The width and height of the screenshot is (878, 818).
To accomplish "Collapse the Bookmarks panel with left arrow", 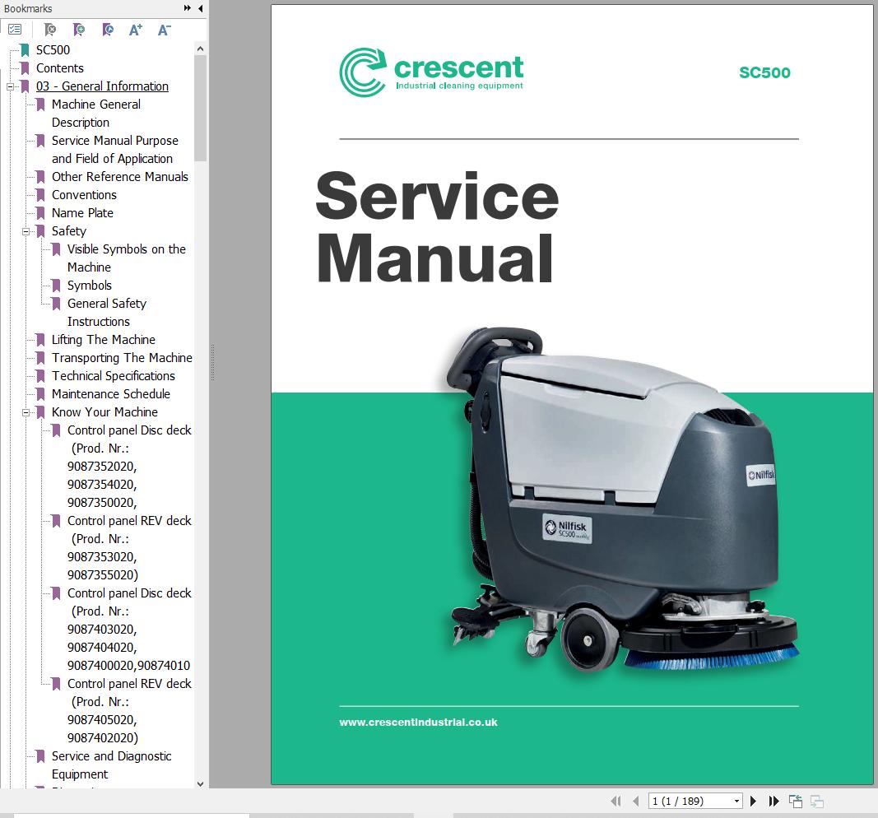I will point(201,8).
